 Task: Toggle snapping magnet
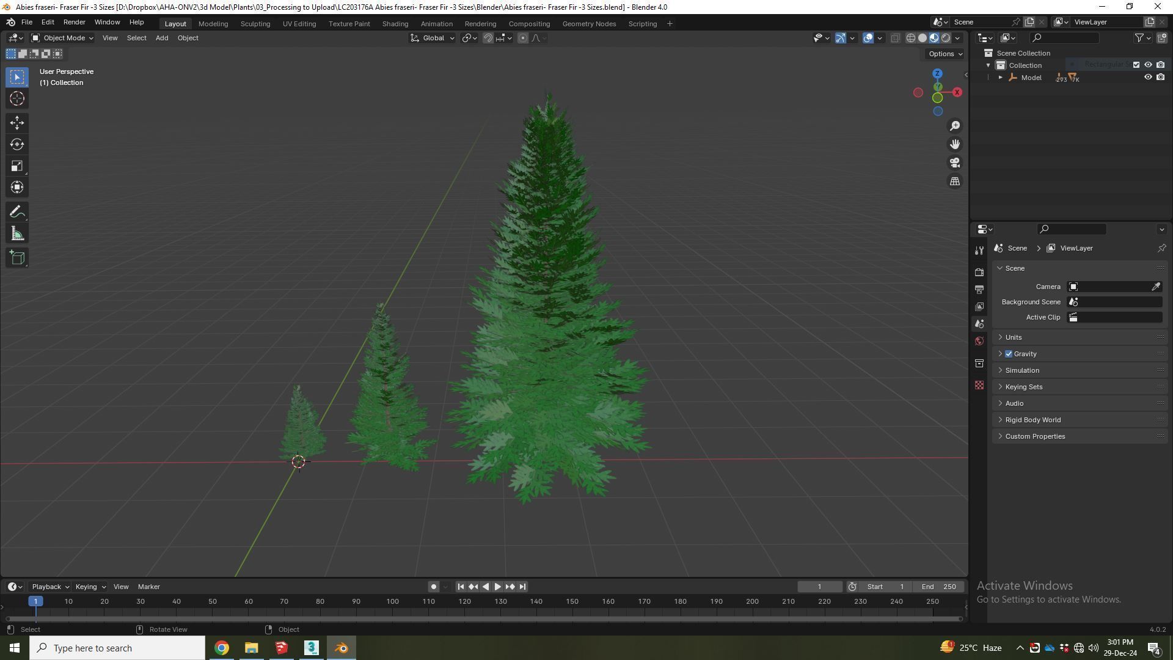(488, 38)
